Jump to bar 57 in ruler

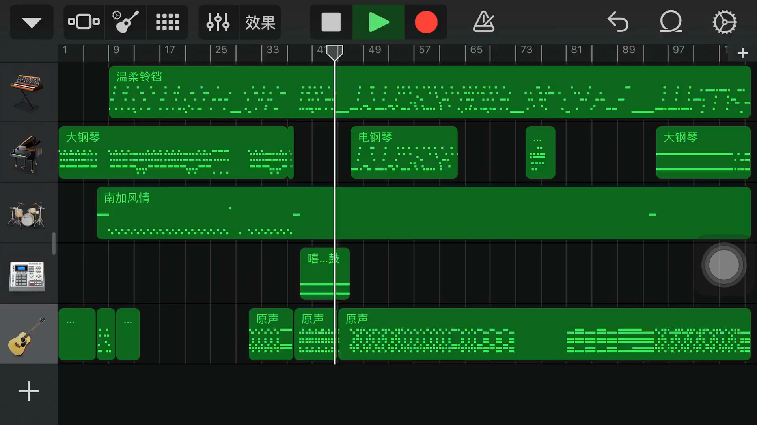click(x=425, y=50)
